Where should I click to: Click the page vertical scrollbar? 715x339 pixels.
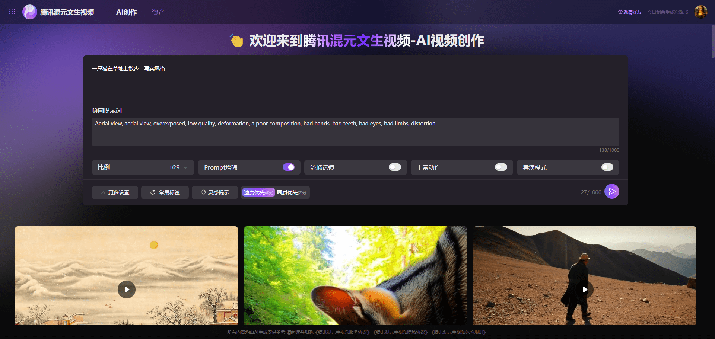click(713, 42)
